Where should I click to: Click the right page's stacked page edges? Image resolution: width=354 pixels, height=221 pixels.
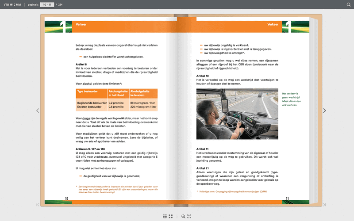click(313, 110)
